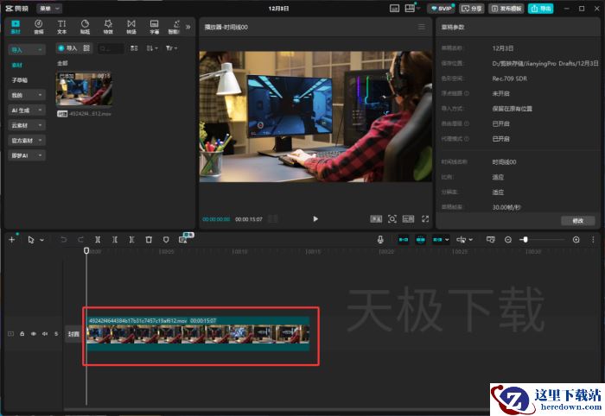Screen dimensions: 605x416
Task: Expand the 即梦AI sidebar section
Action: tap(27, 155)
